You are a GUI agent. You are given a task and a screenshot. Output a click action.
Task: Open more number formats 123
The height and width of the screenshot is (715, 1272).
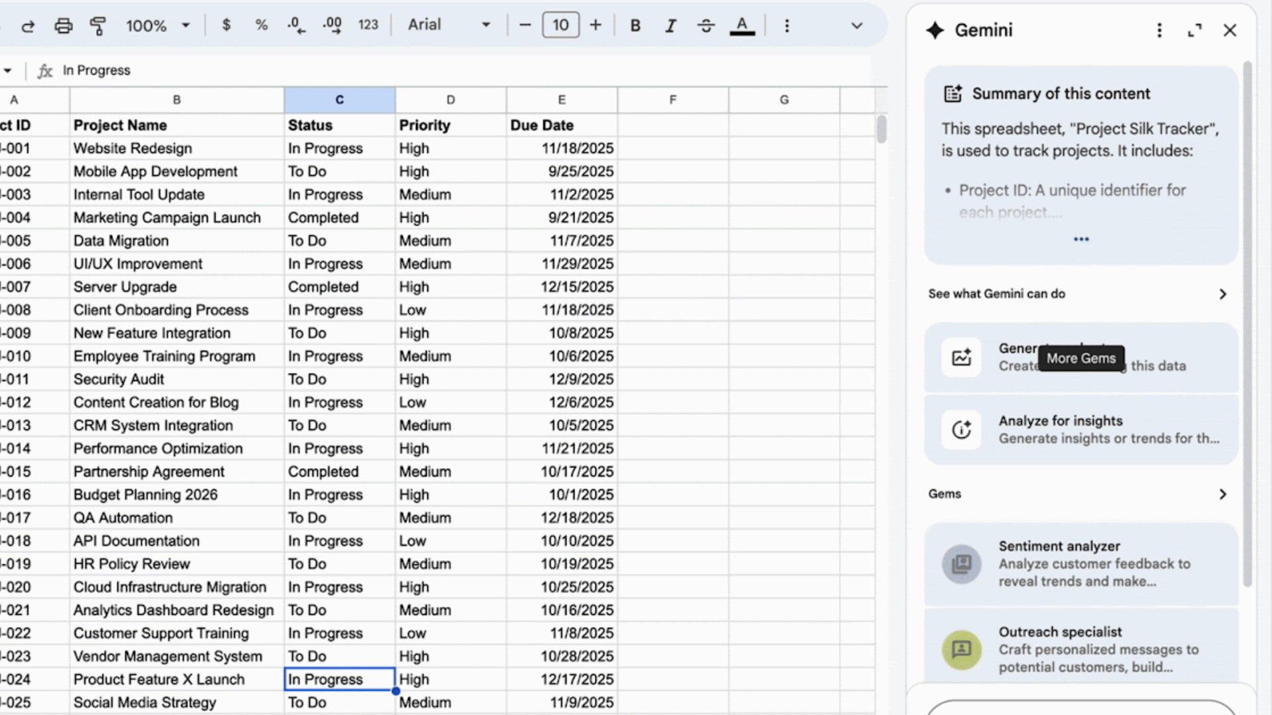point(368,25)
